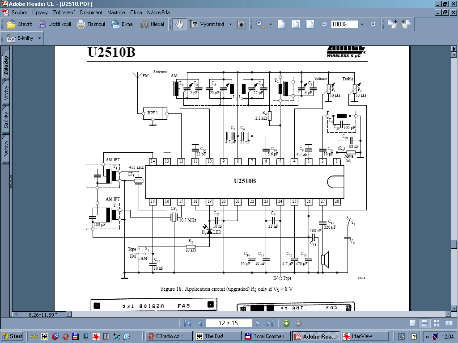
Task: Print the document using Tisknout
Action: 91,24
